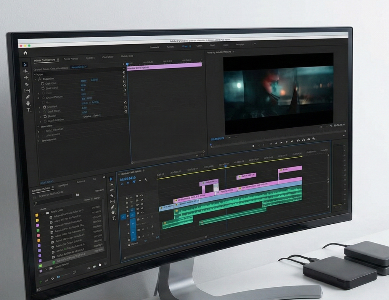This screenshot has height=300, width=389.
Task: Select the Type tool in the upper tool panel
Action: (28, 110)
